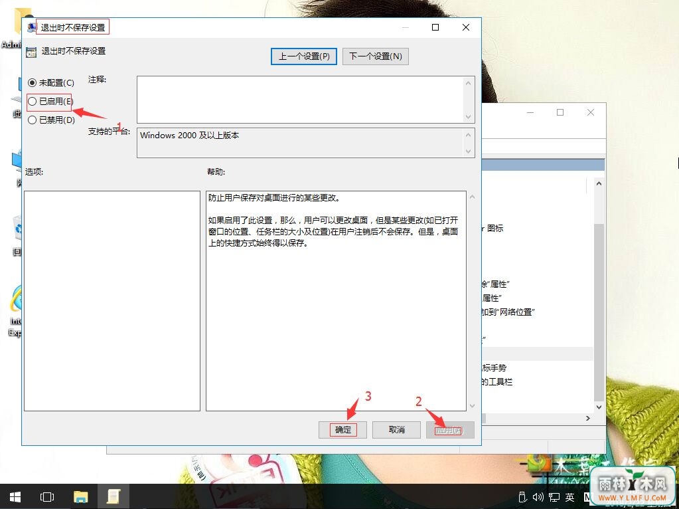Cancel the dialog with 取消
The height and width of the screenshot is (509, 679).
click(x=397, y=430)
